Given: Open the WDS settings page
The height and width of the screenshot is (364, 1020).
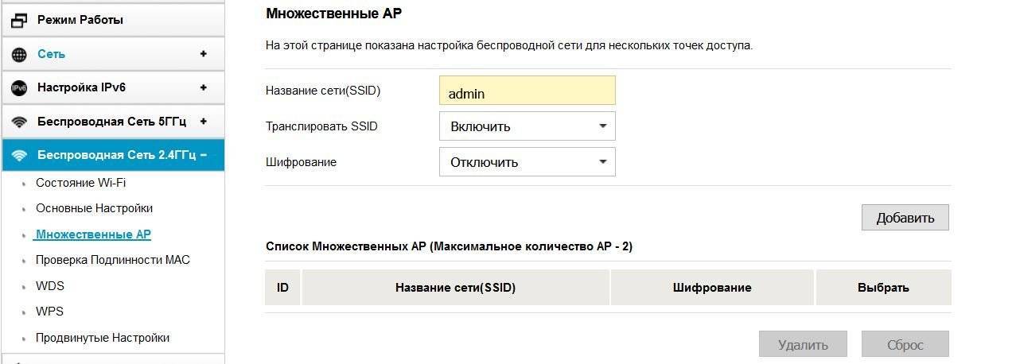Looking at the screenshot, I should tap(50, 286).
